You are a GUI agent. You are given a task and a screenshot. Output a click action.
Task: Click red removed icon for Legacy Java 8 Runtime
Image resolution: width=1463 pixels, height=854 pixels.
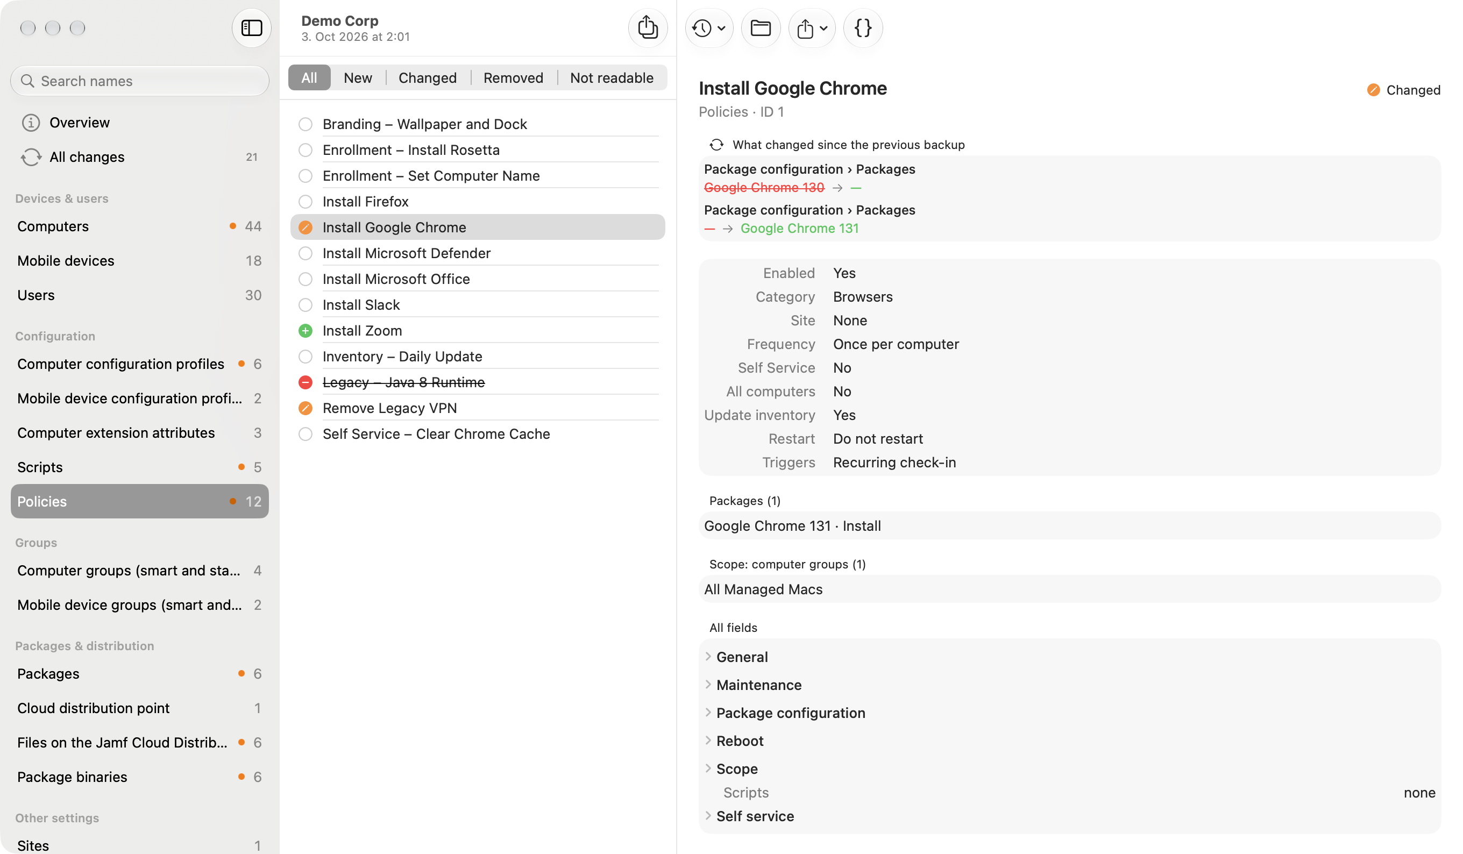[306, 382]
